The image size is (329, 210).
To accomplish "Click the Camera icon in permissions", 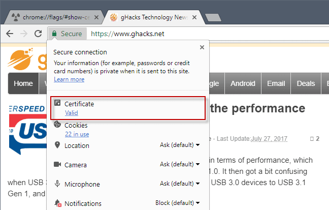I will pyautogui.click(x=57, y=164).
